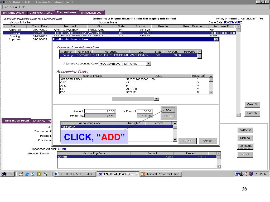
Task: Switch to Managing Accts tab
Action: [x=14, y=13]
